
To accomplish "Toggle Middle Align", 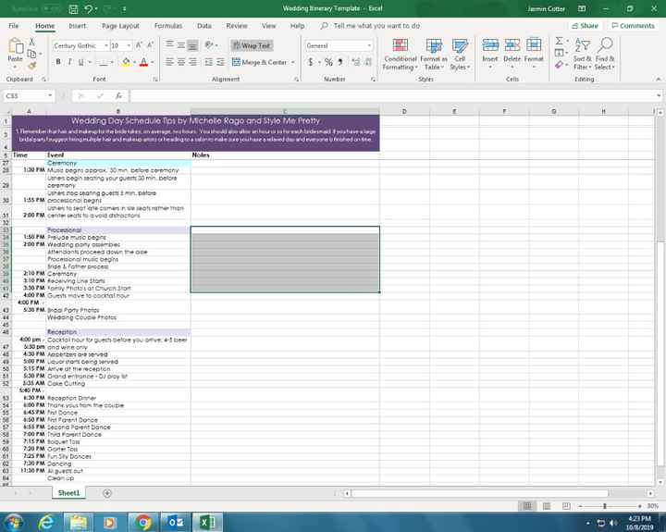I will click(181, 45).
